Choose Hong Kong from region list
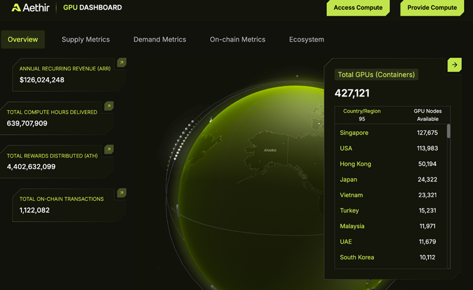 355,164
